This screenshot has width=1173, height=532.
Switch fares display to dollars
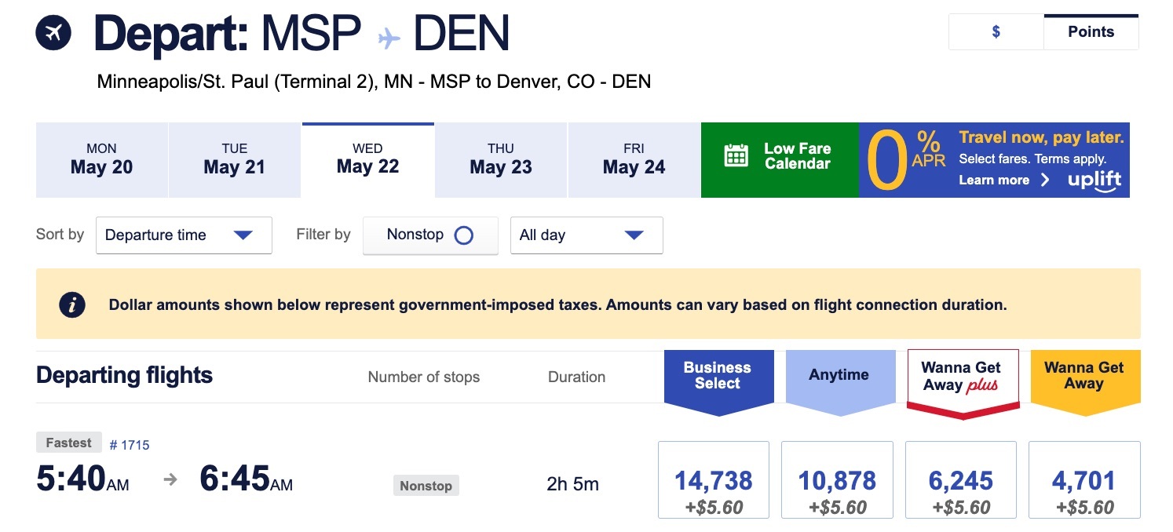pyautogui.click(x=995, y=31)
